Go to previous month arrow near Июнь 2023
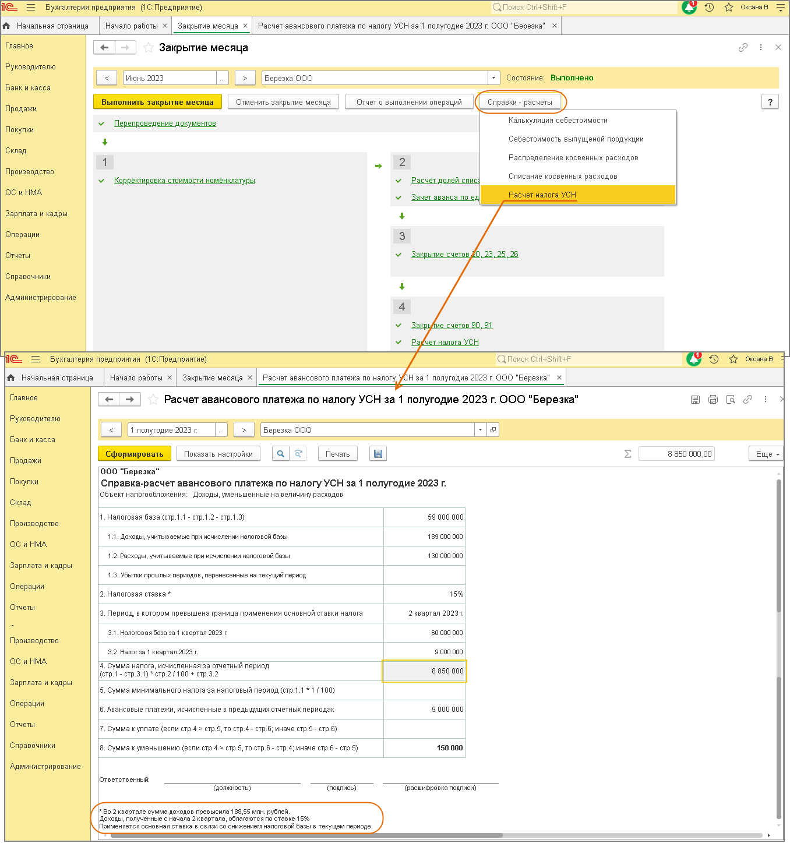Viewport: 790px width, 843px height. tap(107, 78)
